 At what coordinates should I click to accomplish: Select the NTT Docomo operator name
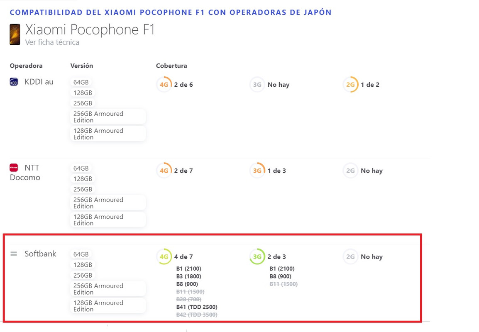(x=25, y=173)
